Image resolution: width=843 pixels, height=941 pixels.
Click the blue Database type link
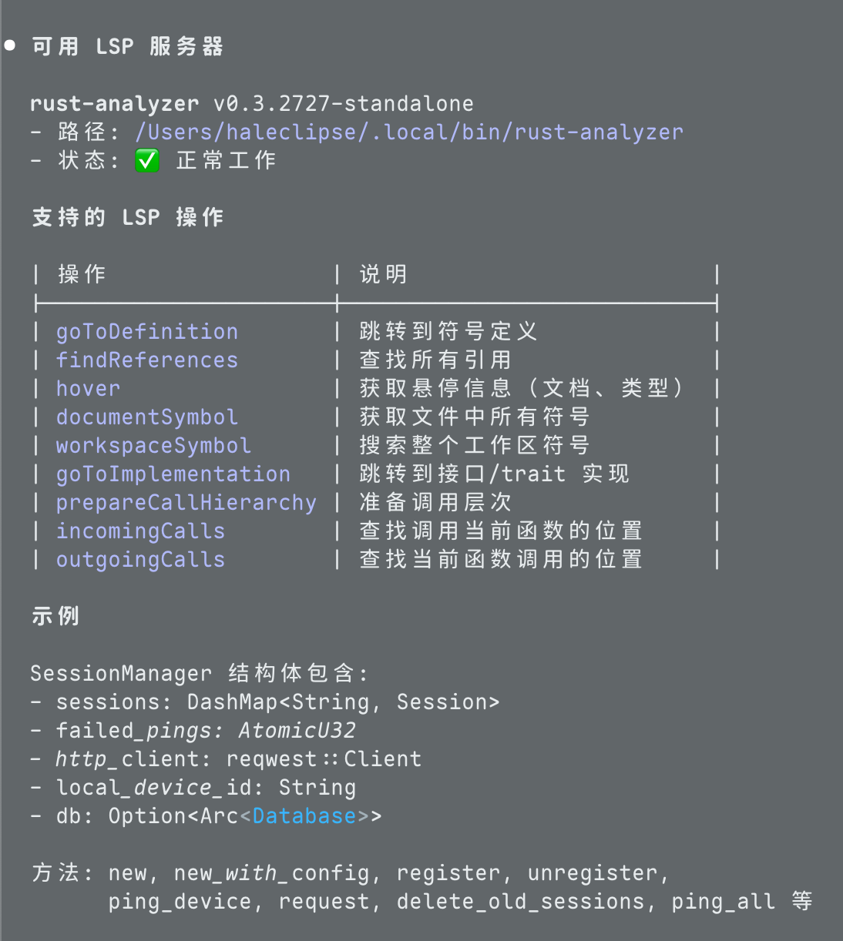304,815
